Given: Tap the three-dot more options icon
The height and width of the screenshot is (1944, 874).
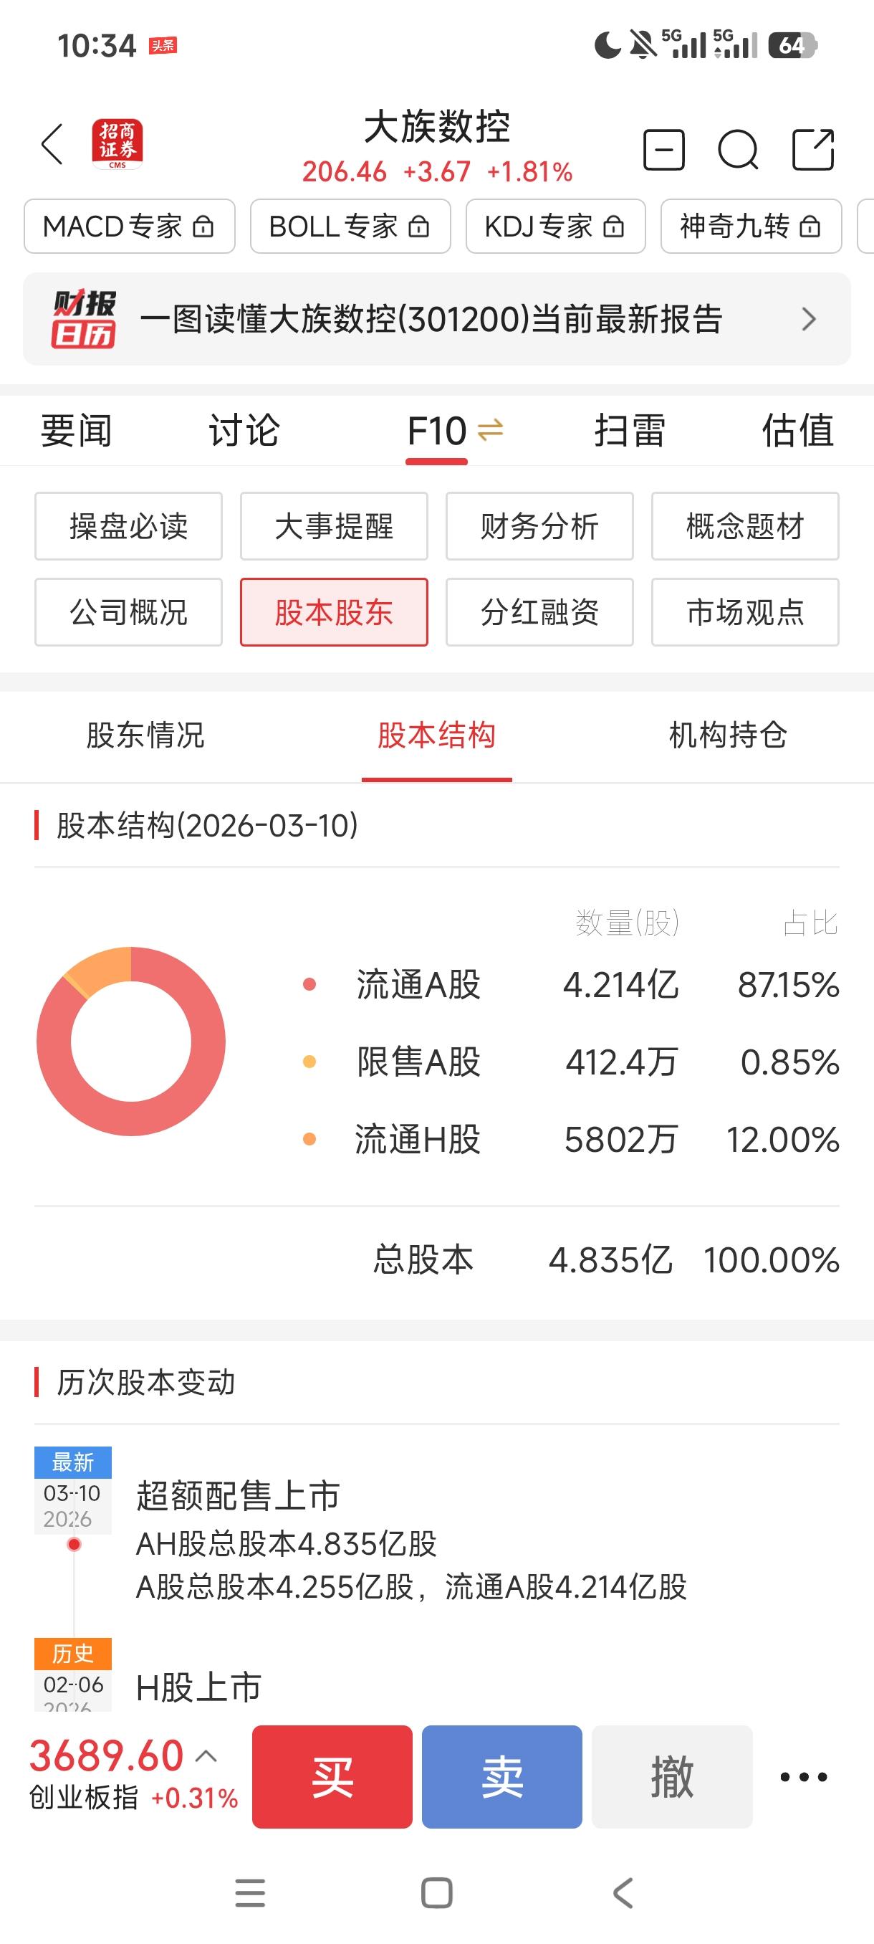Looking at the screenshot, I should coord(803,1777).
